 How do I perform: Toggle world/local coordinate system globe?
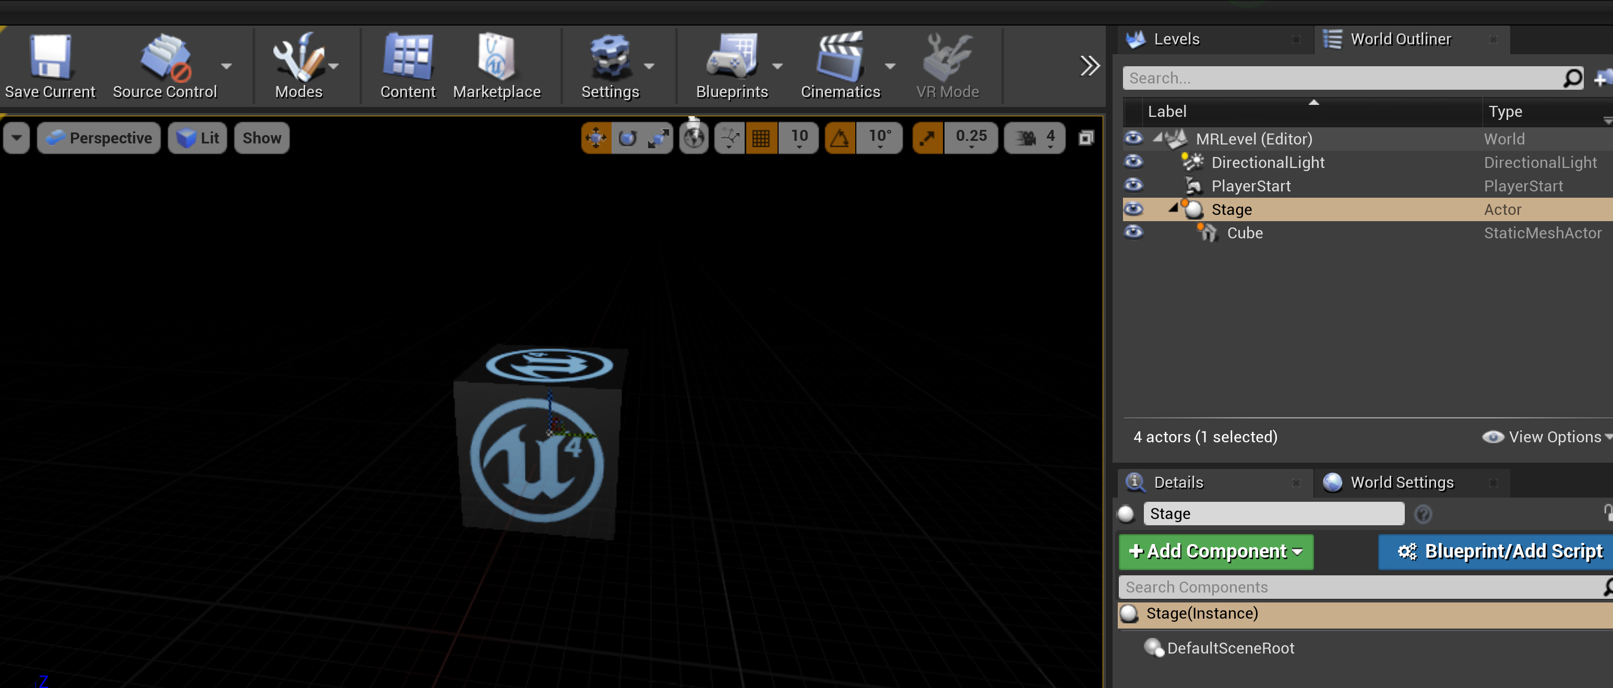coord(694,138)
